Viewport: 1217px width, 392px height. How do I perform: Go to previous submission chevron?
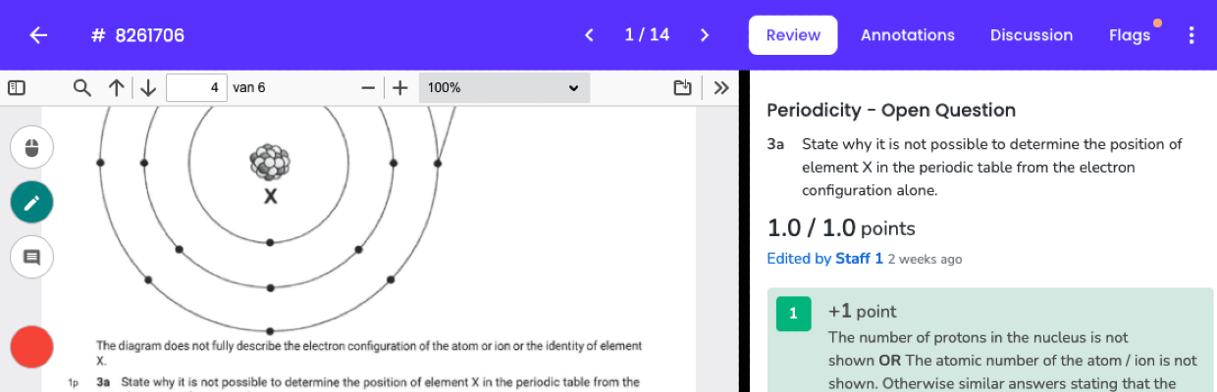coord(589,35)
